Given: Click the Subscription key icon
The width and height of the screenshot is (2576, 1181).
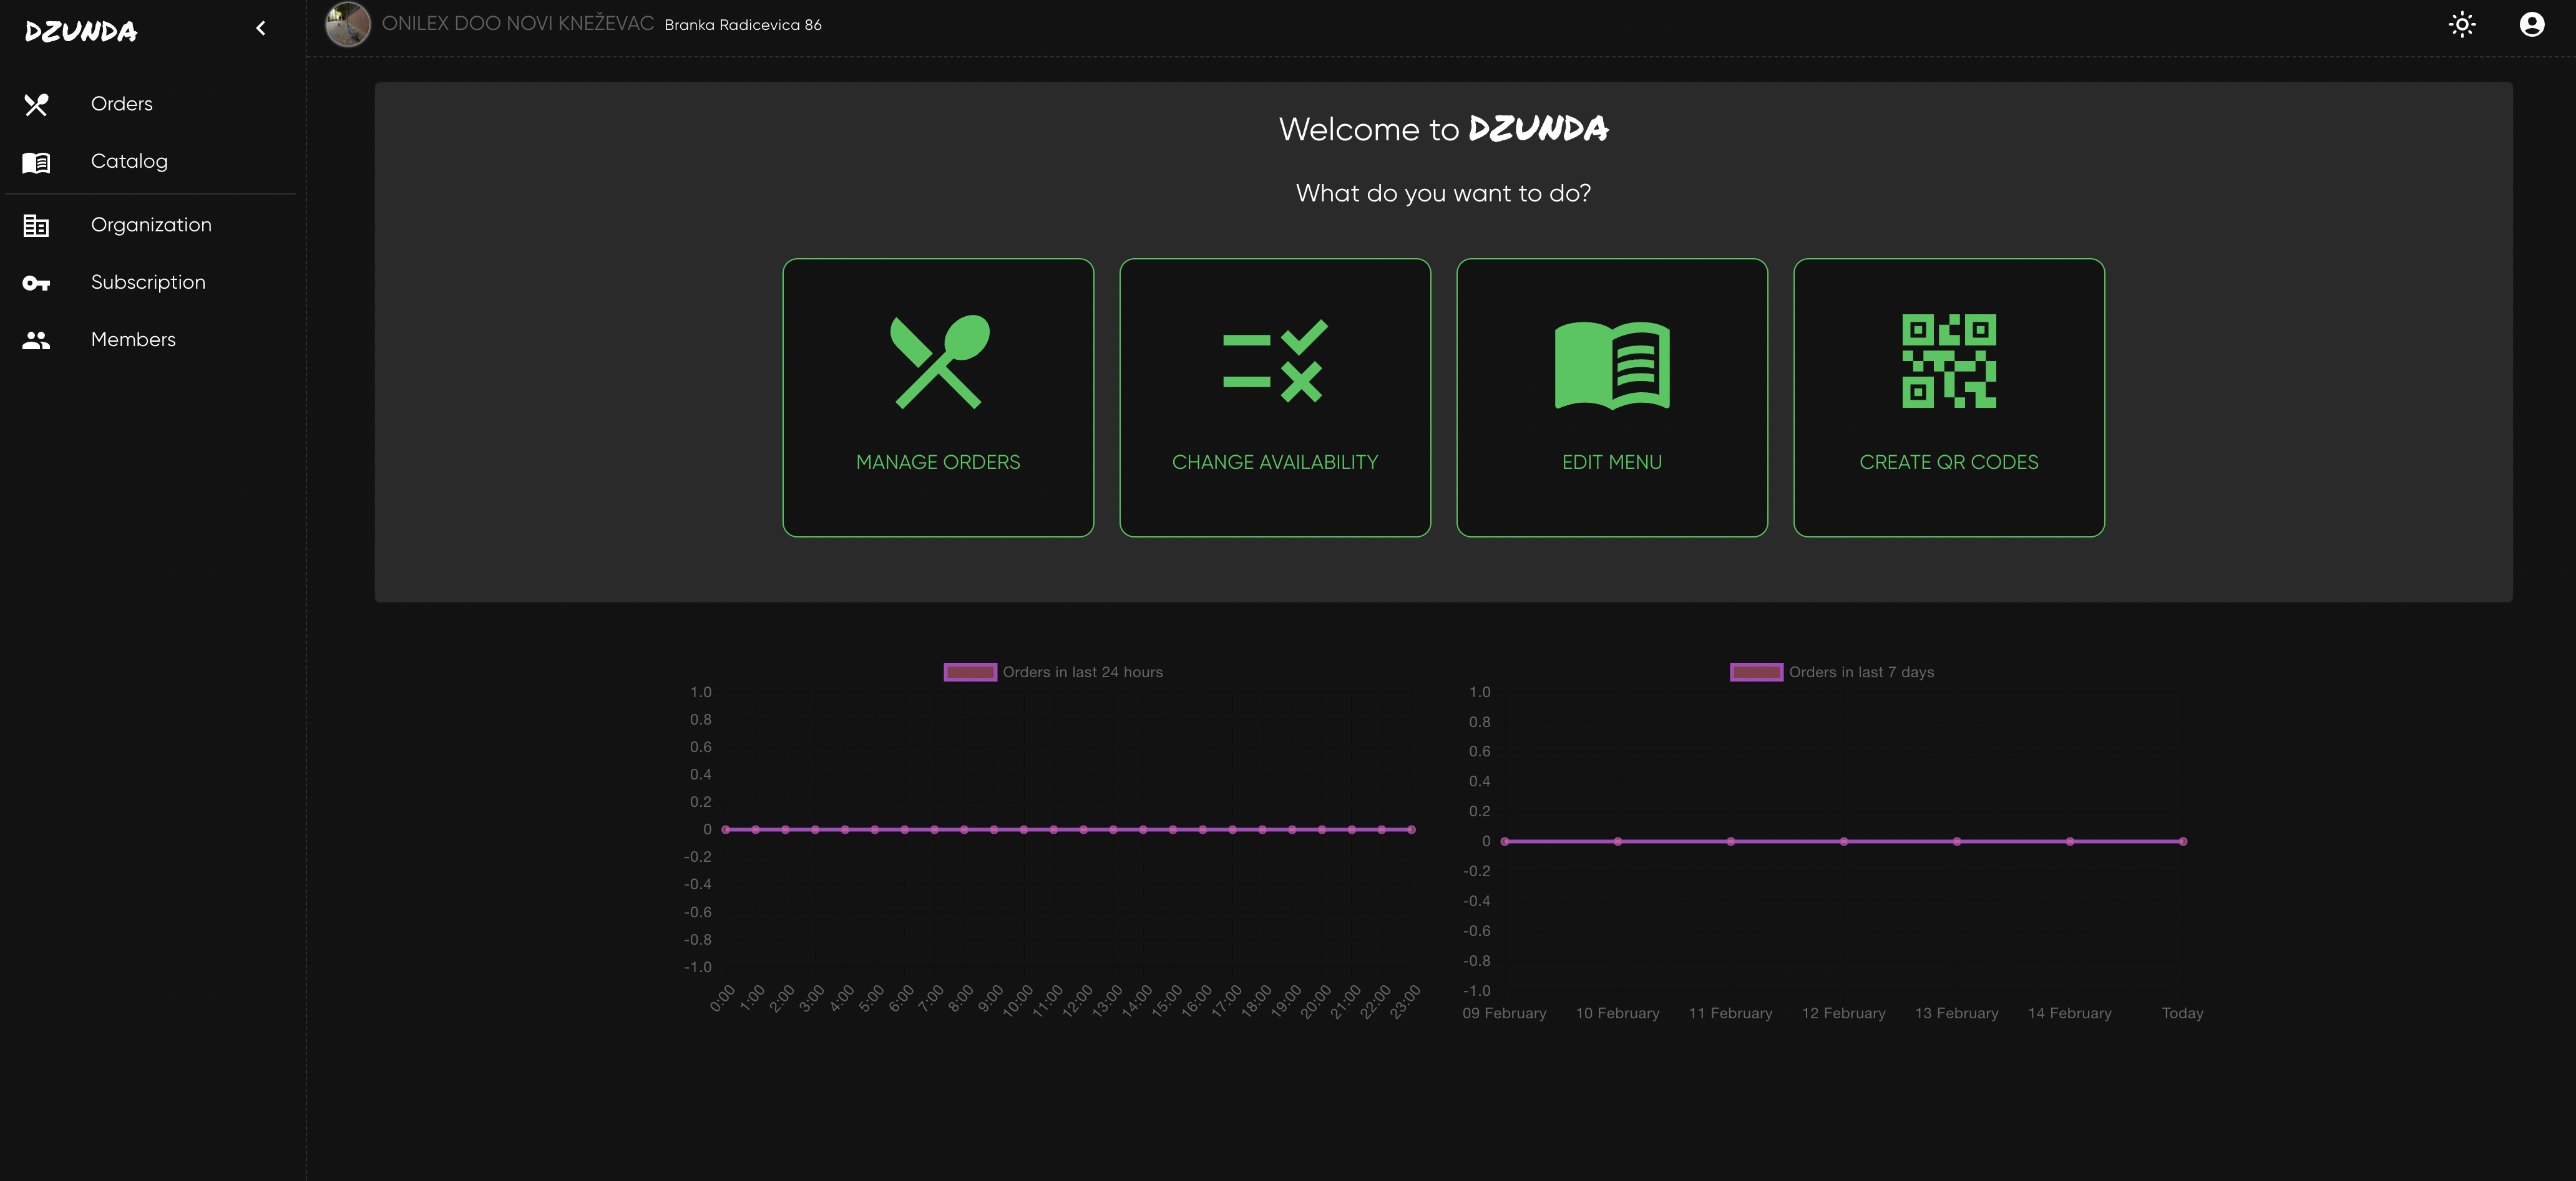Looking at the screenshot, I should [36, 284].
